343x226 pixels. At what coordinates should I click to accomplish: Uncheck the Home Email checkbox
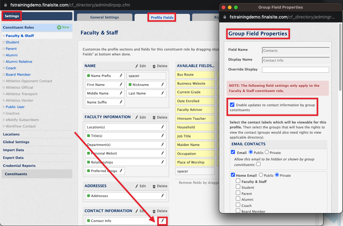233,175
